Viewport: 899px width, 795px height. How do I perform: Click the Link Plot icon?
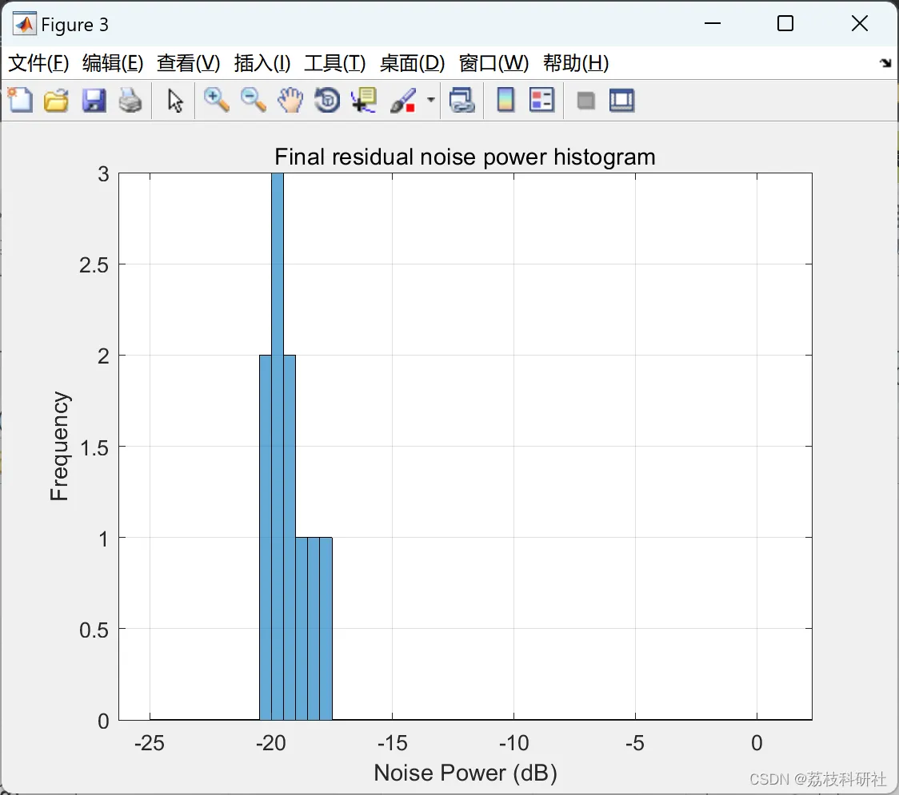pyautogui.click(x=462, y=100)
